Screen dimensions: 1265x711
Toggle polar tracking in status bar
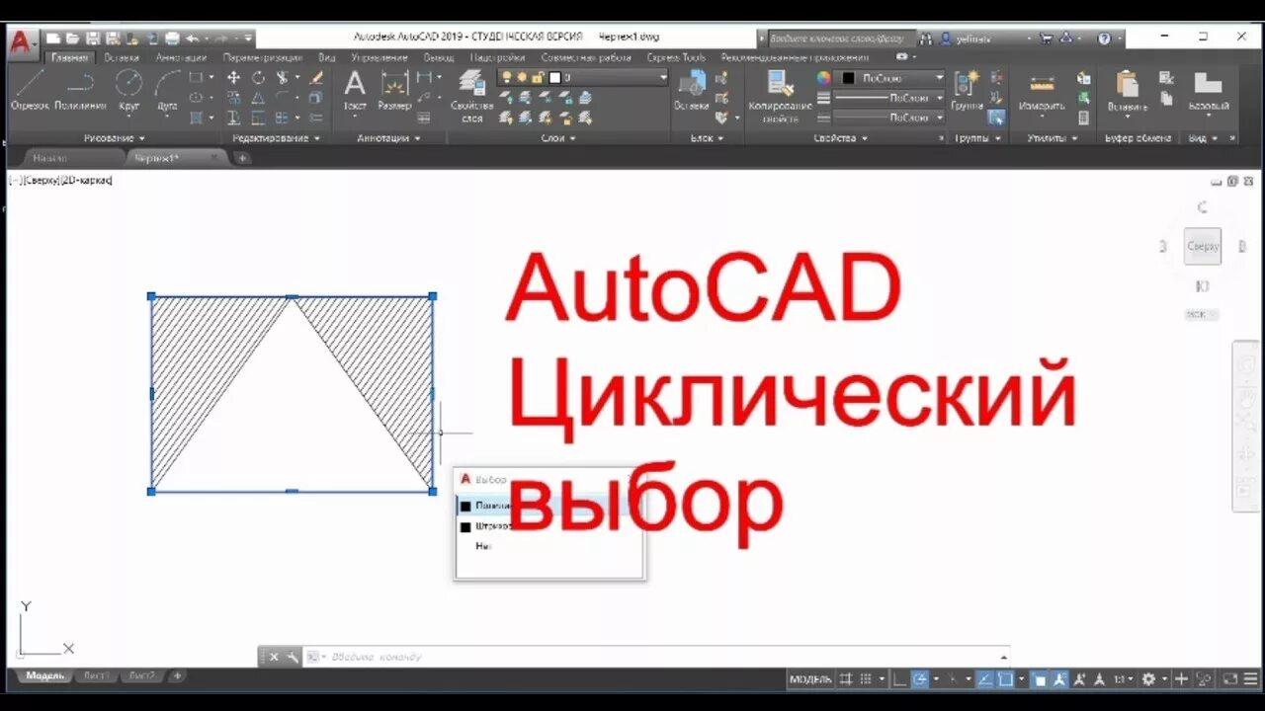(x=920, y=679)
